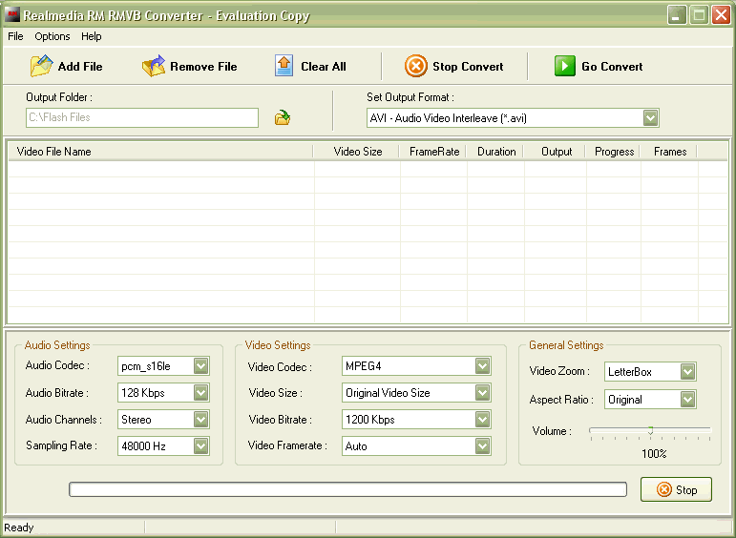Click the Video Size column header
The image size is (736, 538).
click(x=356, y=152)
